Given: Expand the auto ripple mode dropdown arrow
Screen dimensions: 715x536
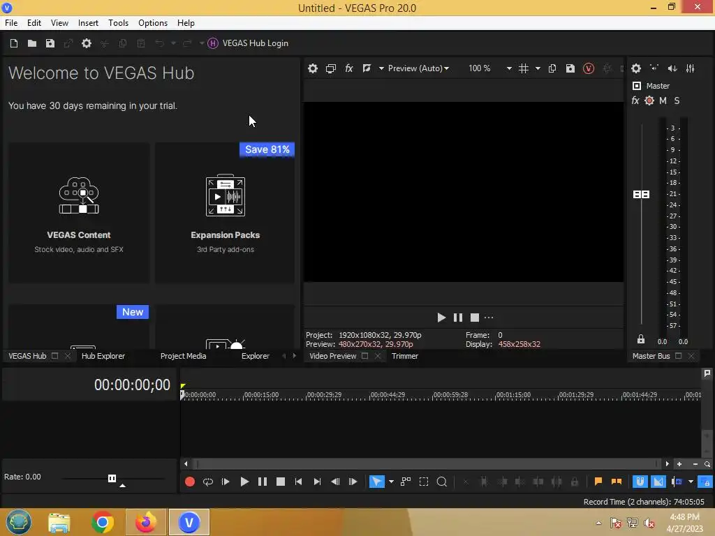Looking at the screenshot, I should tap(691, 482).
